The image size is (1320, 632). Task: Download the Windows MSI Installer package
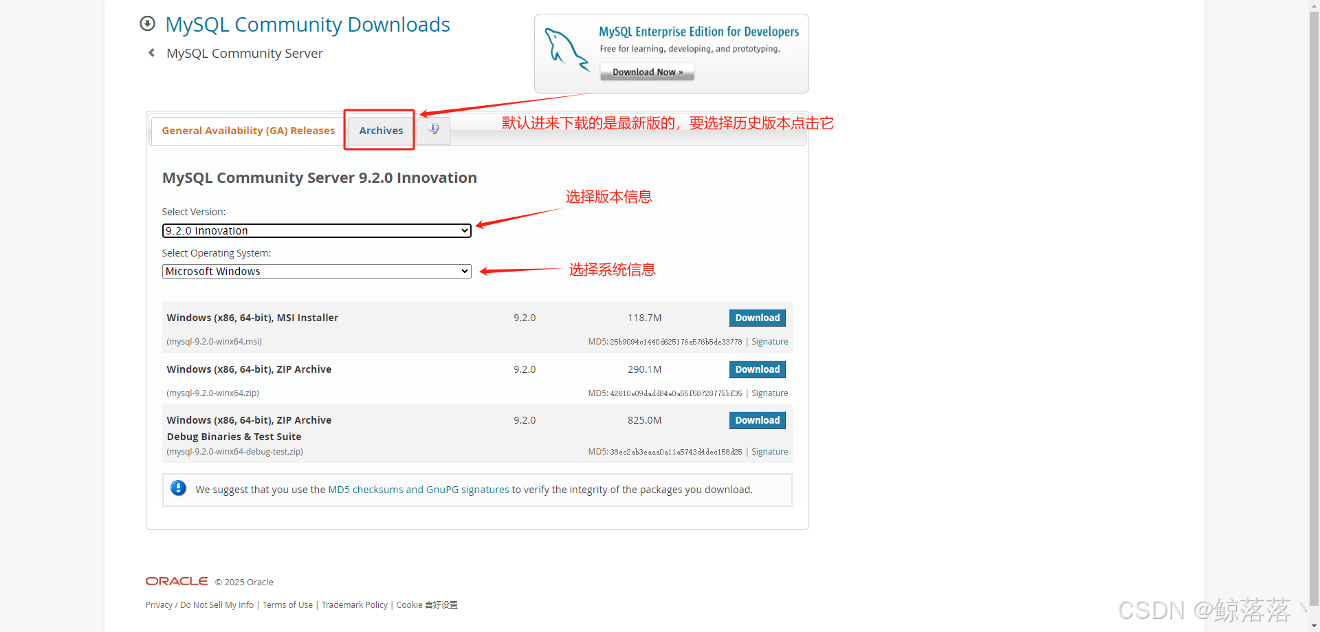[756, 317]
